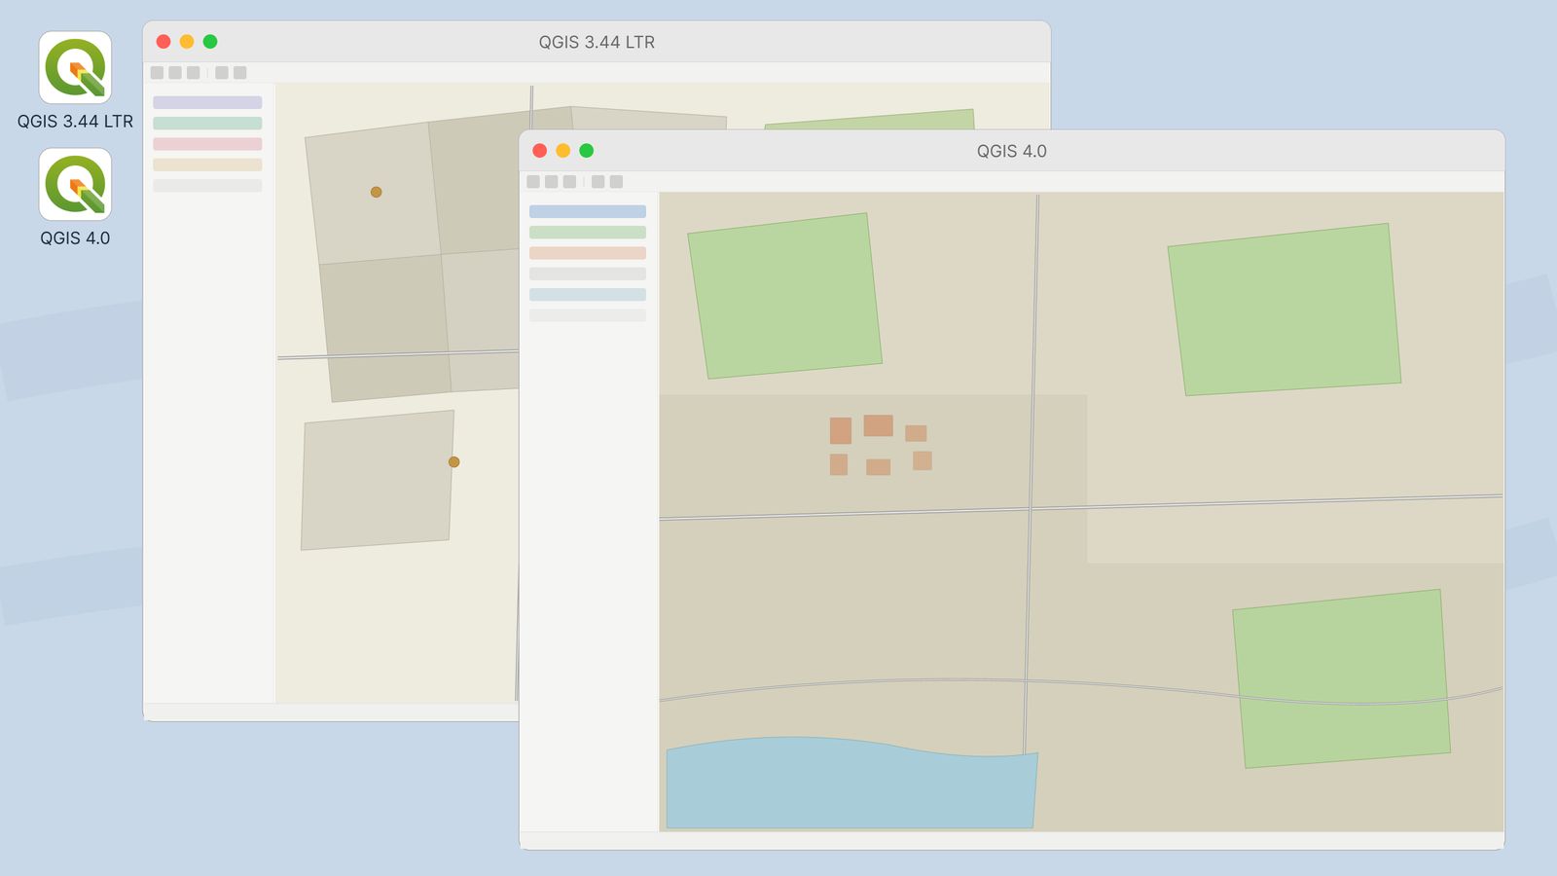The height and width of the screenshot is (876, 1557).
Task: Select the green layer entry in QGIS 3.44 sidebar
Action: tap(207, 124)
